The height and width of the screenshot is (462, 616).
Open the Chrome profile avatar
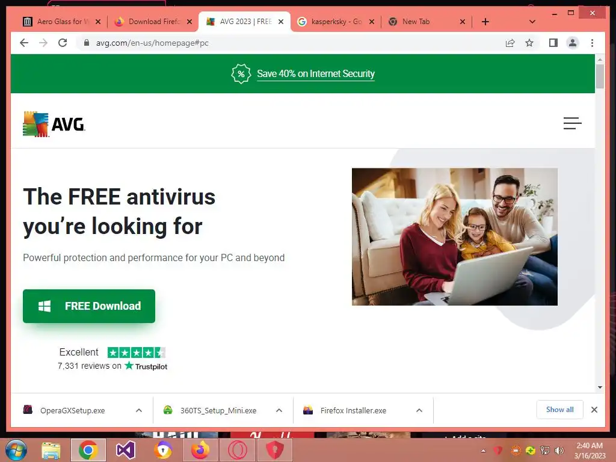[573, 43]
